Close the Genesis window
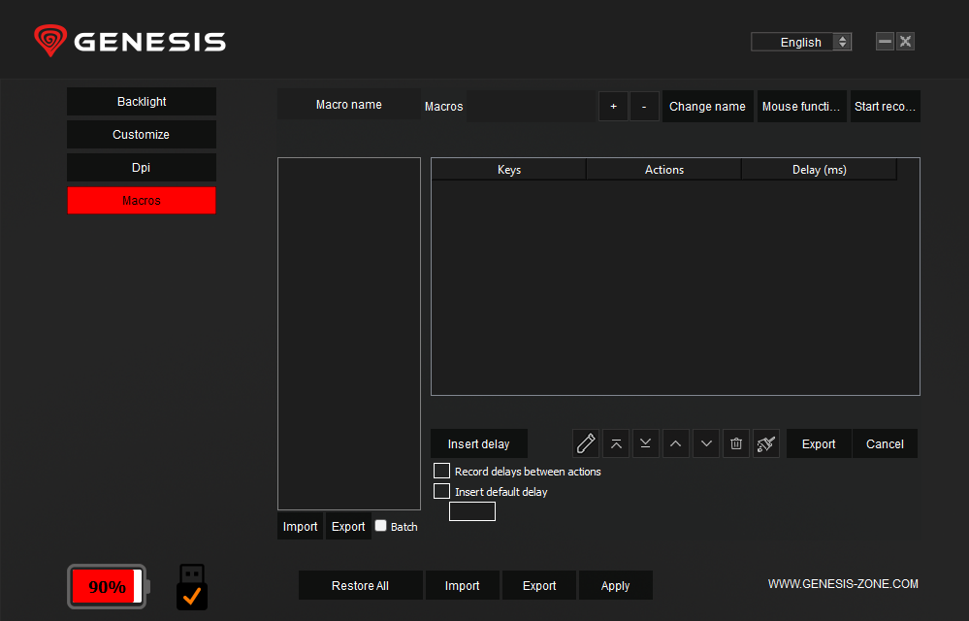This screenshot has height=621, width=969. tap(906, 42)
